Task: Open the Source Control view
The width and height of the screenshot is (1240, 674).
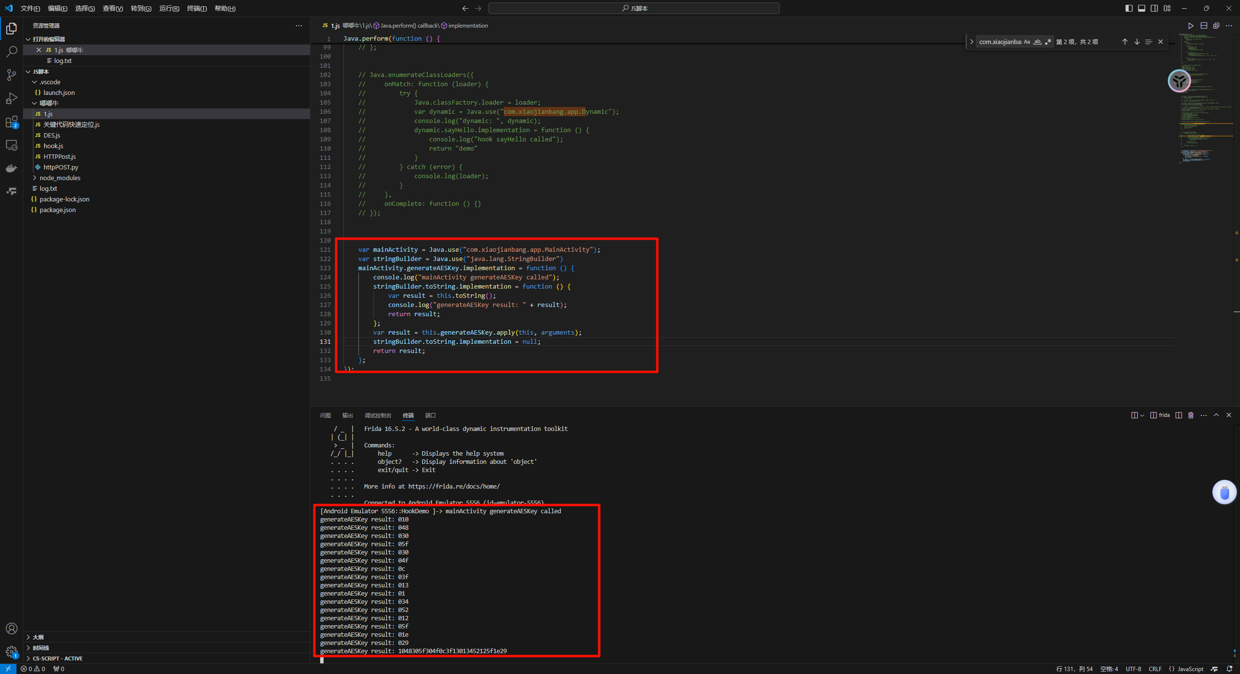Action: coord(12,75)
